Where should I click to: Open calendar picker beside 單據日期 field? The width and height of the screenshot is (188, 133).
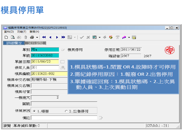click(63, 62)
